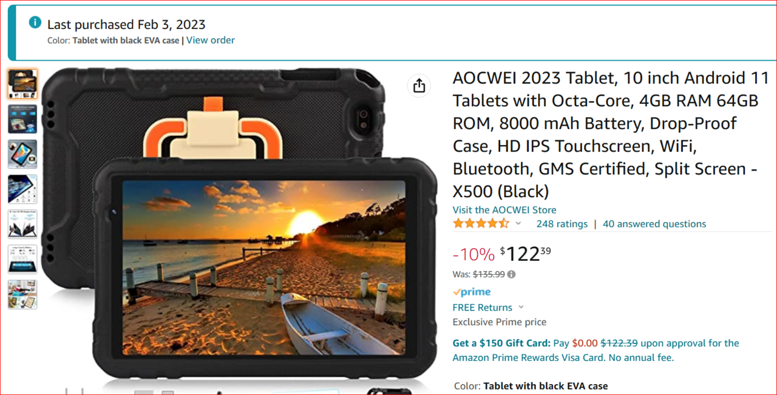
Task: Click FREE Returns text
Action: 483,307
